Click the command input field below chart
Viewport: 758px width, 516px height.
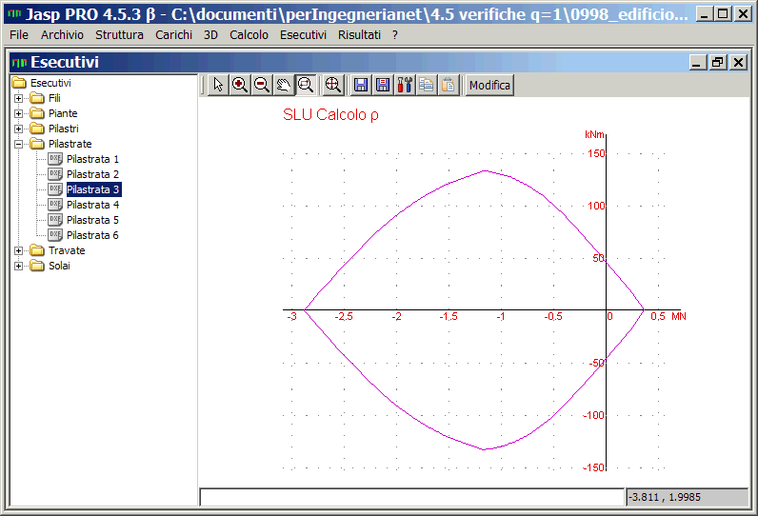(412, 497)
